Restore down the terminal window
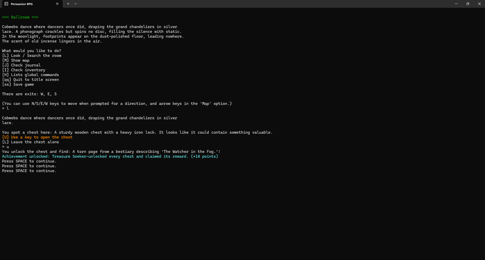The width and height of the screenshot is (485, 260). click(x=468, y=4)
